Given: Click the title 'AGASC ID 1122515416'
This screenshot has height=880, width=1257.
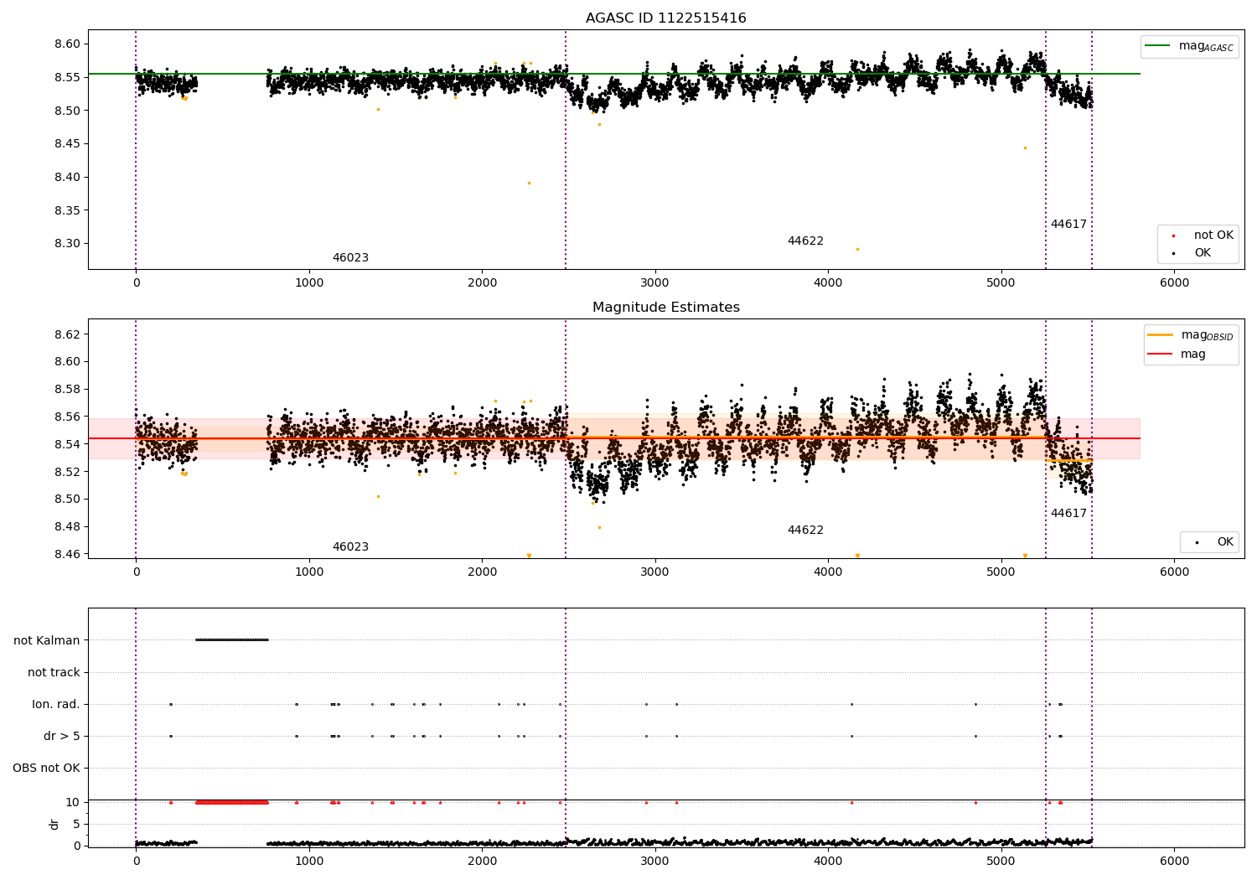Looking at the screenshot, I should coord(665,18).
